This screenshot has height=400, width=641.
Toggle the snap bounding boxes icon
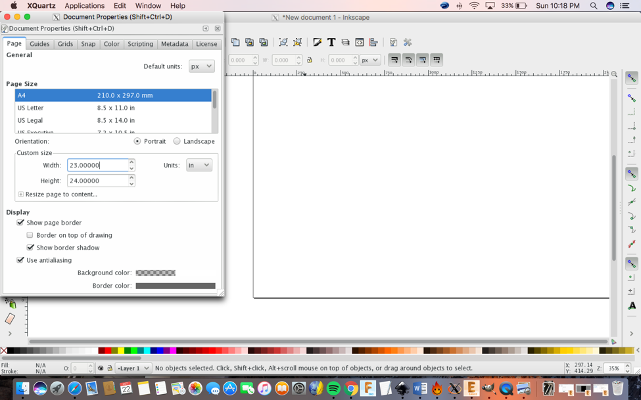(x=632, y=98)
